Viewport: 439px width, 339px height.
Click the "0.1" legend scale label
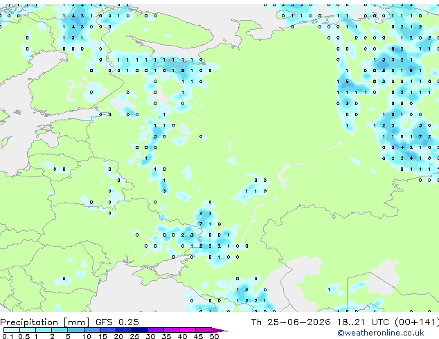(8, 336)
